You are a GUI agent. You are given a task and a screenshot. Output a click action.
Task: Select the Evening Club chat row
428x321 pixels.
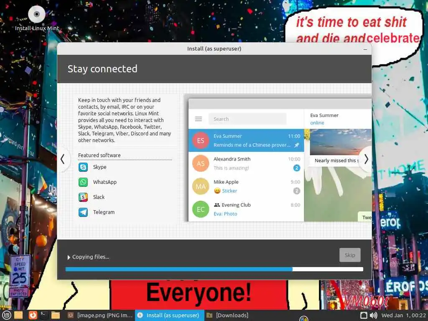[x=246, y=209]
